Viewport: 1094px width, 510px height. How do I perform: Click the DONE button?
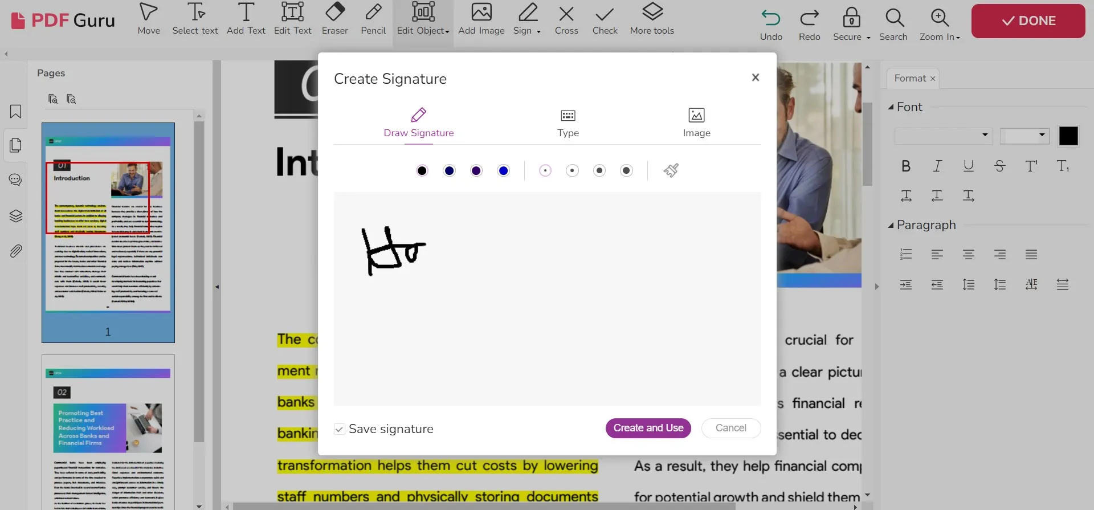1028,21
